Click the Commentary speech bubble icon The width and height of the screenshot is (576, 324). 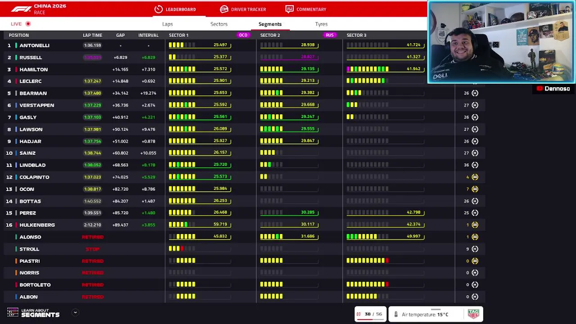[289, 9]
